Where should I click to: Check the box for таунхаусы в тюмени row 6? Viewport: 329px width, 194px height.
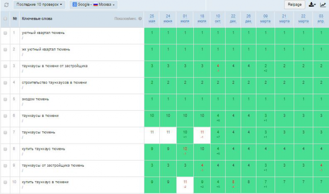coord(5,116)
